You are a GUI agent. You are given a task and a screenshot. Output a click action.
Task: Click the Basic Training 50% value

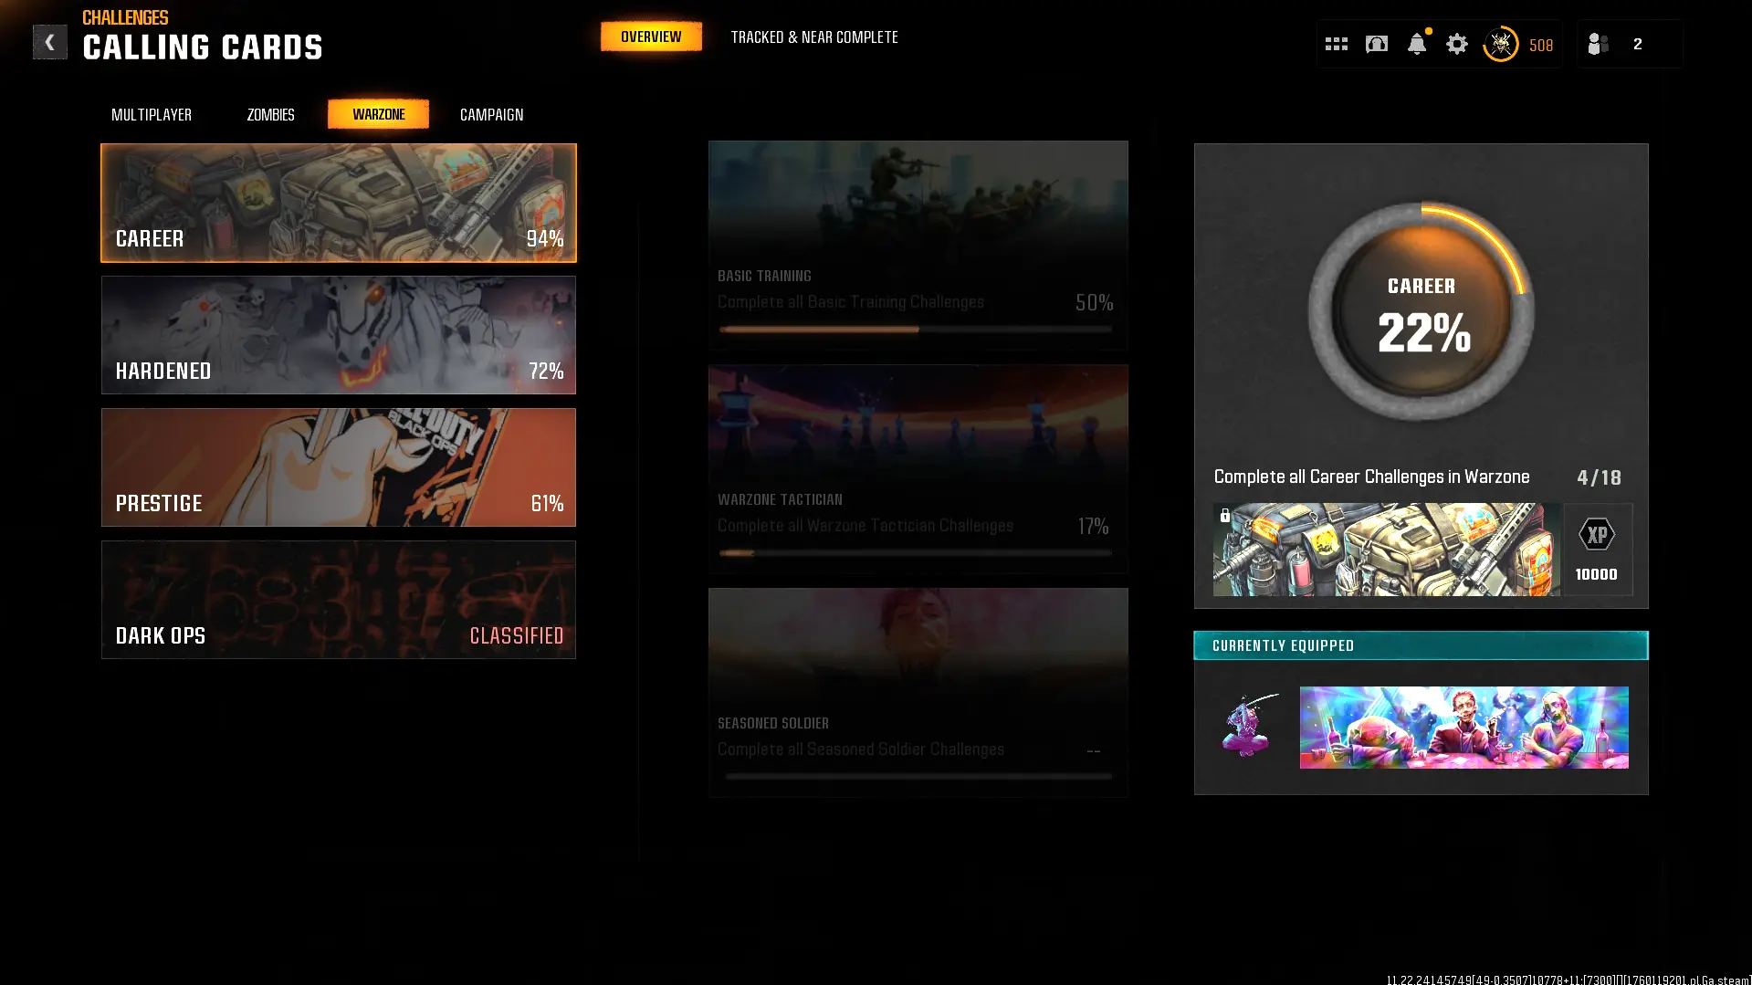(x=1094, y=303)
